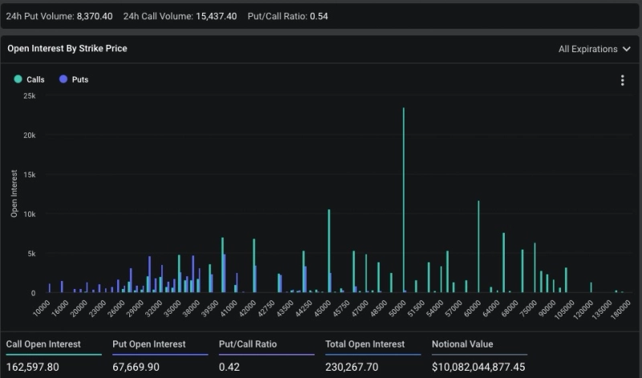
Task: Click the Open Interest By Strike Price title
Action: coord(67,49)
